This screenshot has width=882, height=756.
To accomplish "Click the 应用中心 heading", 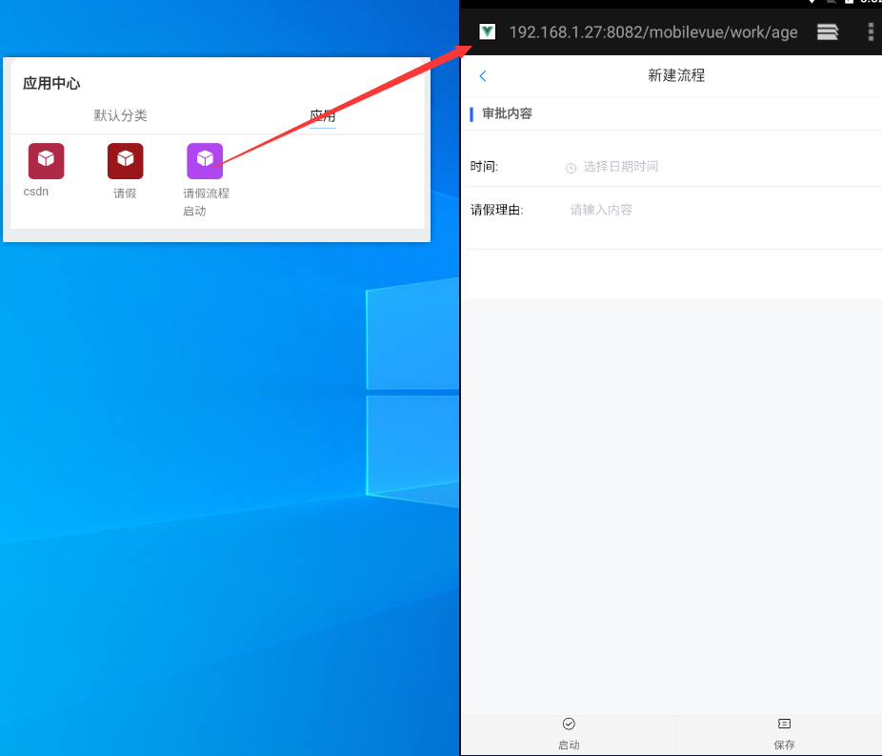I will [51, 83].
